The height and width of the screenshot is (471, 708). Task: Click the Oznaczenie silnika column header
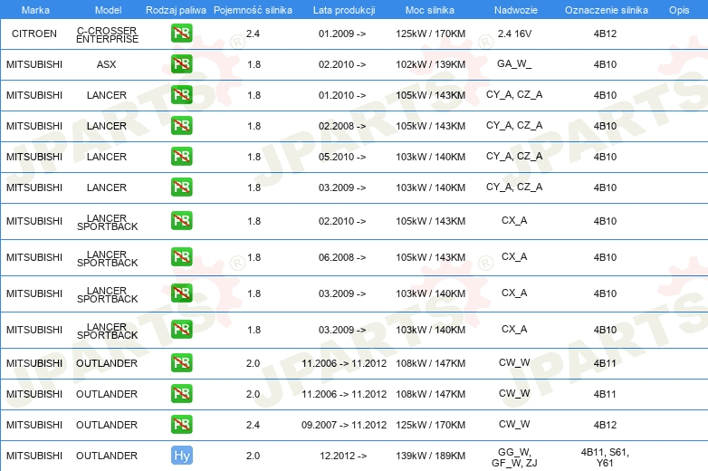coord(607,10)
